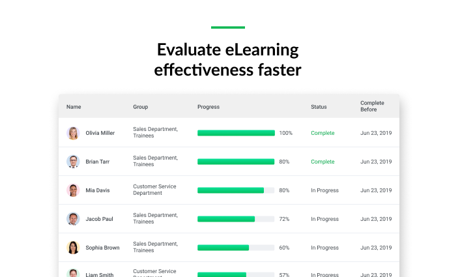Click Jacob Paul's 72% progress bar
This screenshot has width=460, height=277.
pyautogui.click(x=236, y=219)
